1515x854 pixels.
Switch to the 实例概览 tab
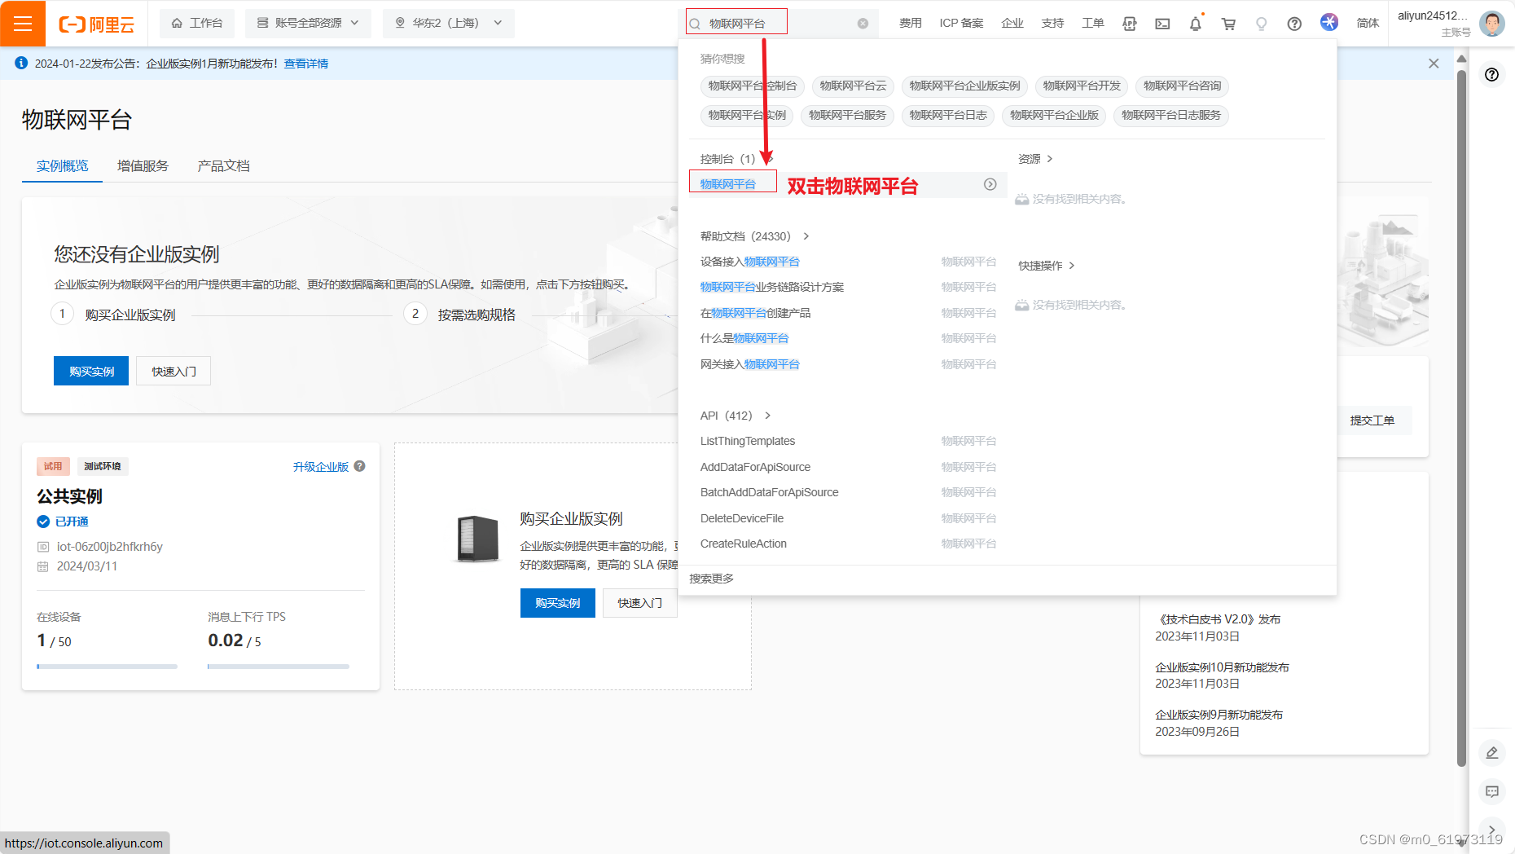coord(62,165)
